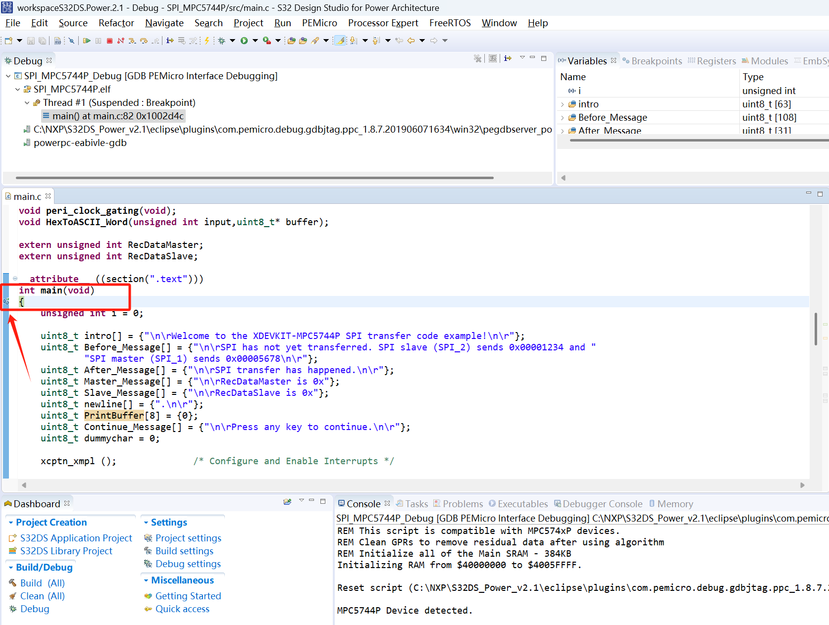Click the yellow lightning bolt flash icon
The width and height of the screenshot is (829, 625).
tap(207, 41)
